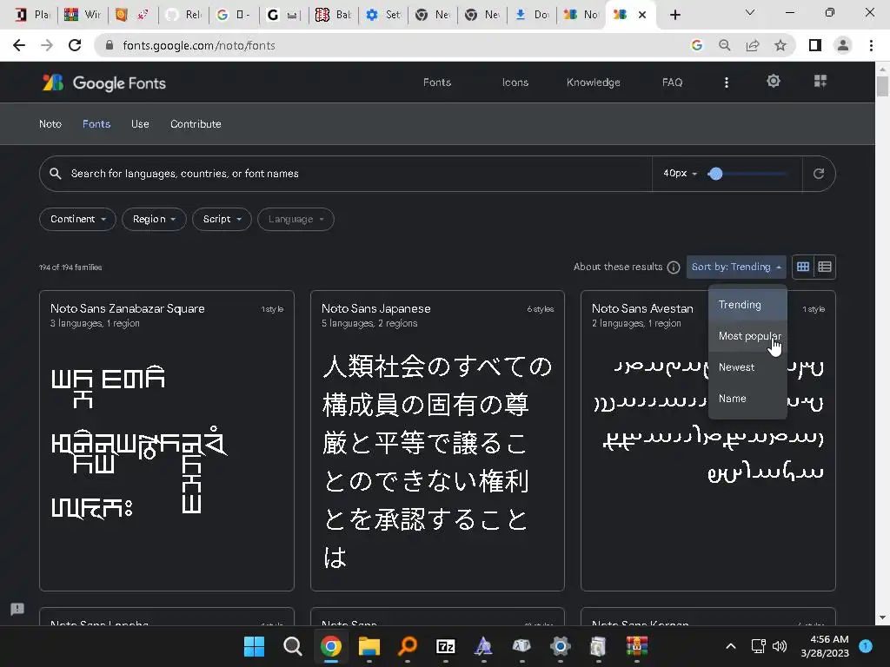
Task: Expand the Language filter dropdown
Action: (x=296, y=219)
